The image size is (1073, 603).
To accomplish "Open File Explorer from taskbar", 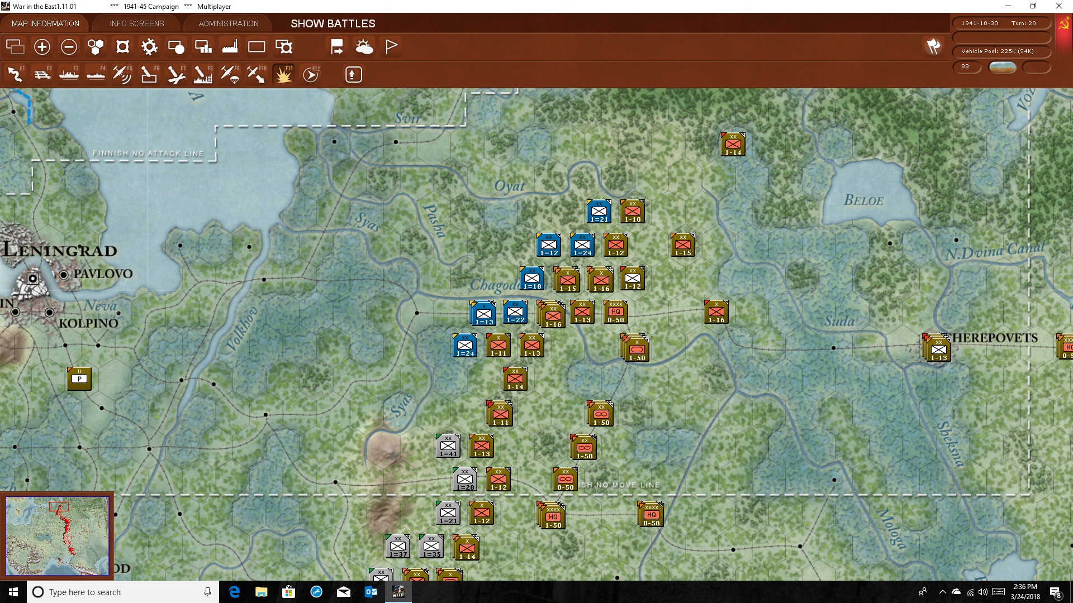I will point(262,592).
